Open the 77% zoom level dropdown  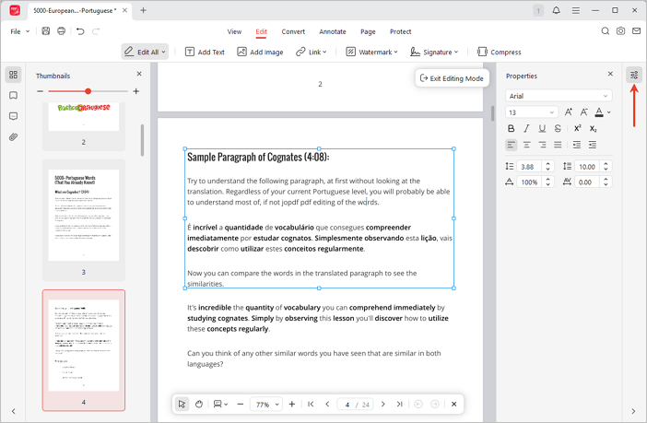coord(266,404)
